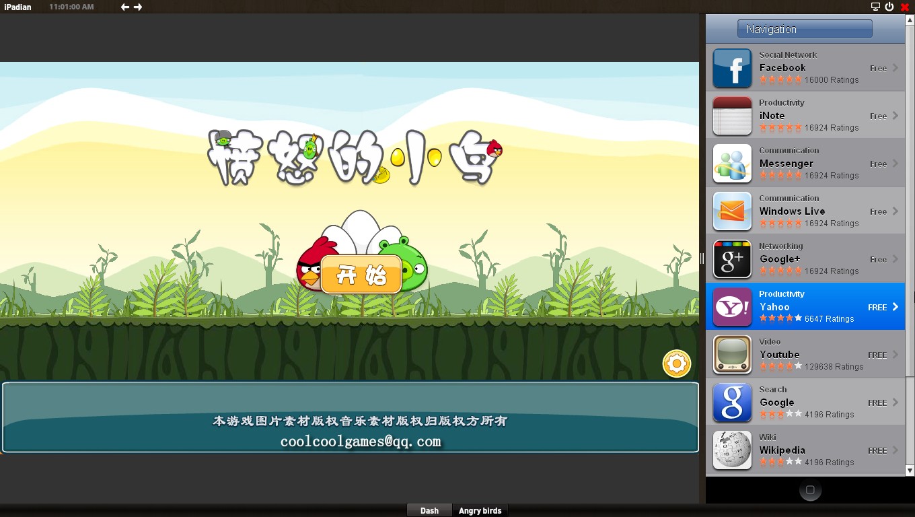Click the iPadian title label
The width and height of the screenshot is (915, 517).
17,7
